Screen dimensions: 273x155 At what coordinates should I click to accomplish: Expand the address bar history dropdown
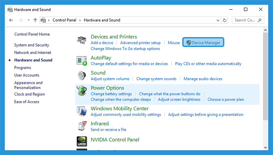[218, 20]
